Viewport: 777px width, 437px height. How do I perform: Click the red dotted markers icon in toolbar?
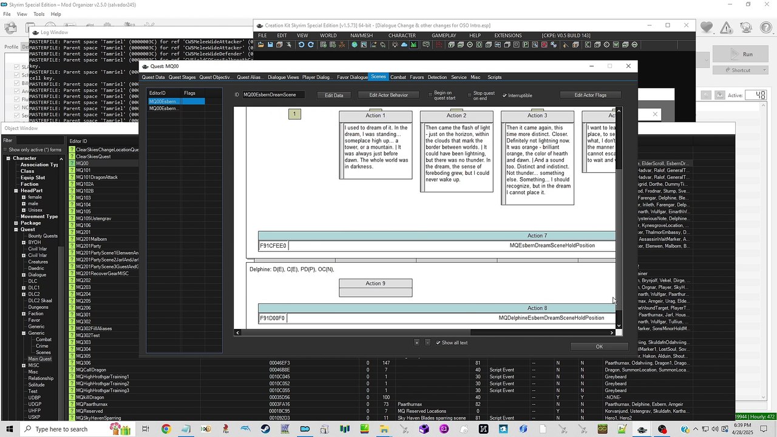(438, 45)
